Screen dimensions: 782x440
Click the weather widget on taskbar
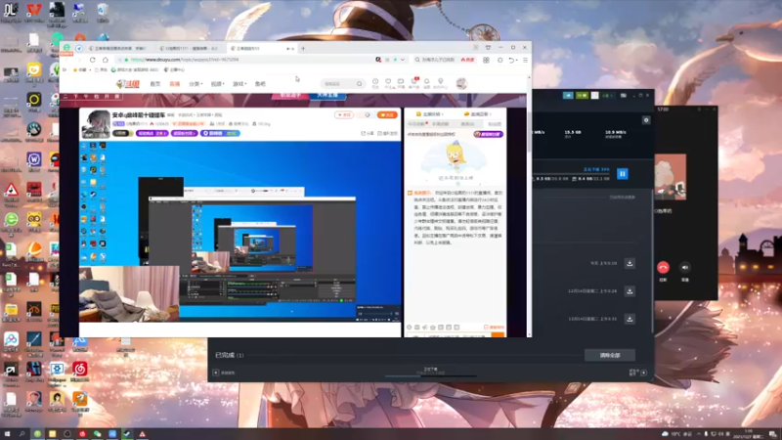pyautogui.click(x=677, y=434)
